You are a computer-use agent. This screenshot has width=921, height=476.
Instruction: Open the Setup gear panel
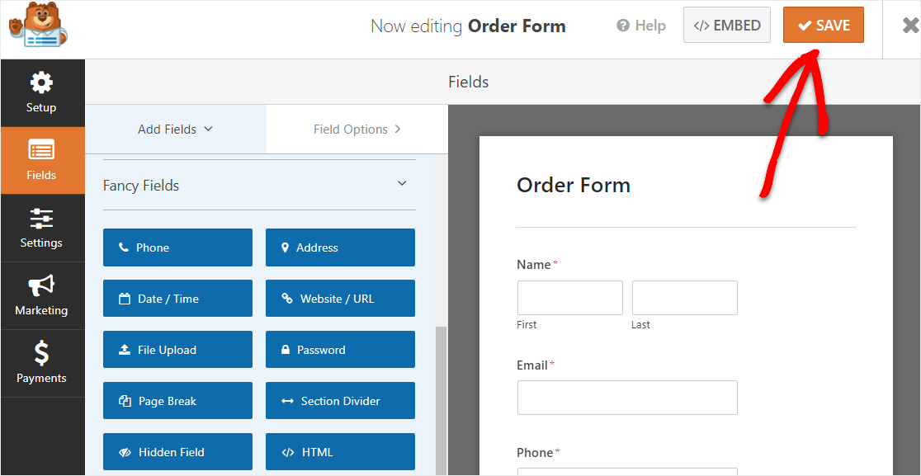[41, 92]
